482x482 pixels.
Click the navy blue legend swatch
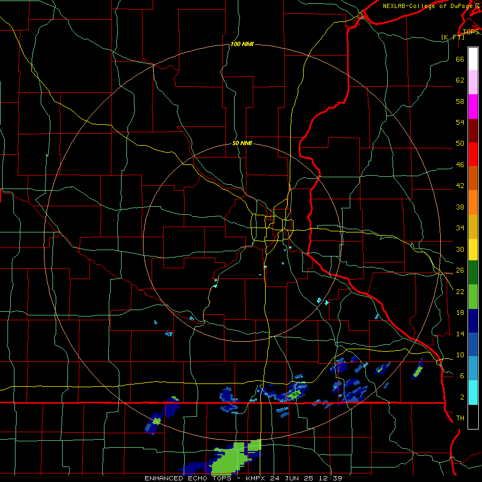pyautogui.click(x=473, y=321)
